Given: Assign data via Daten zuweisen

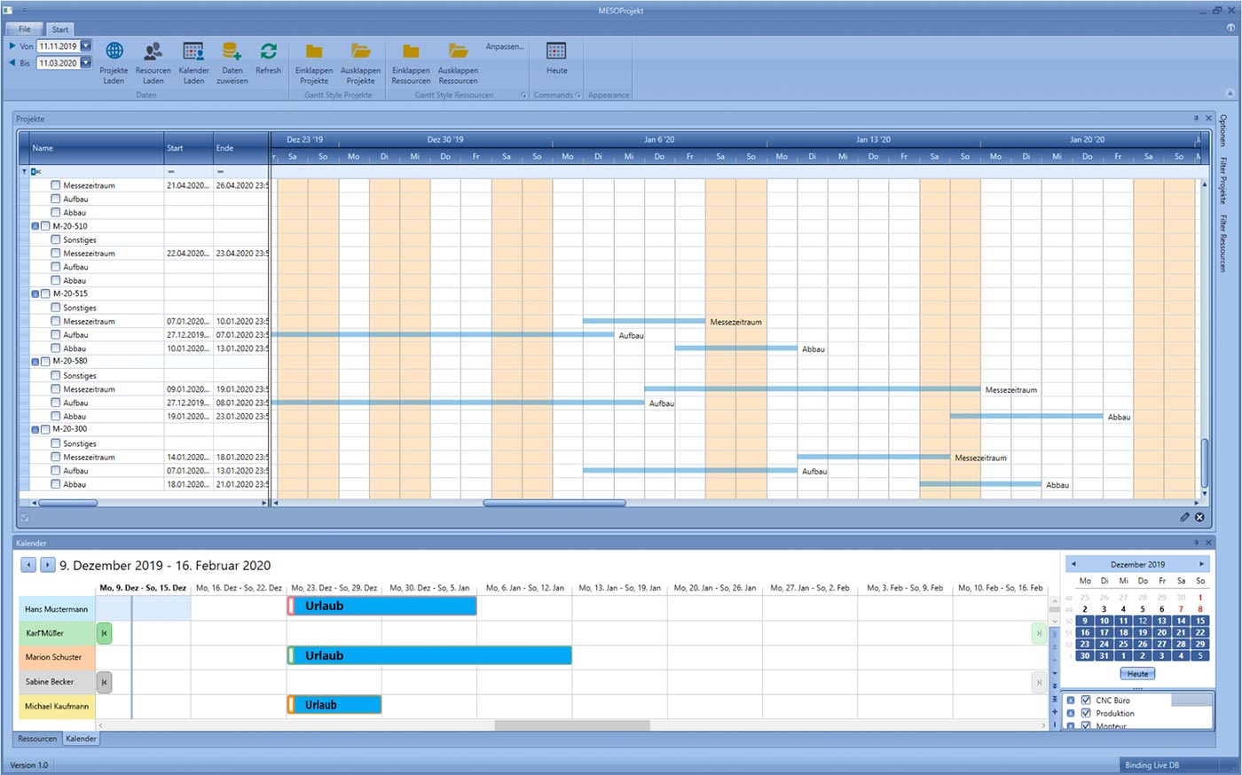Looking at the screenshot, I should coord(232,62).
